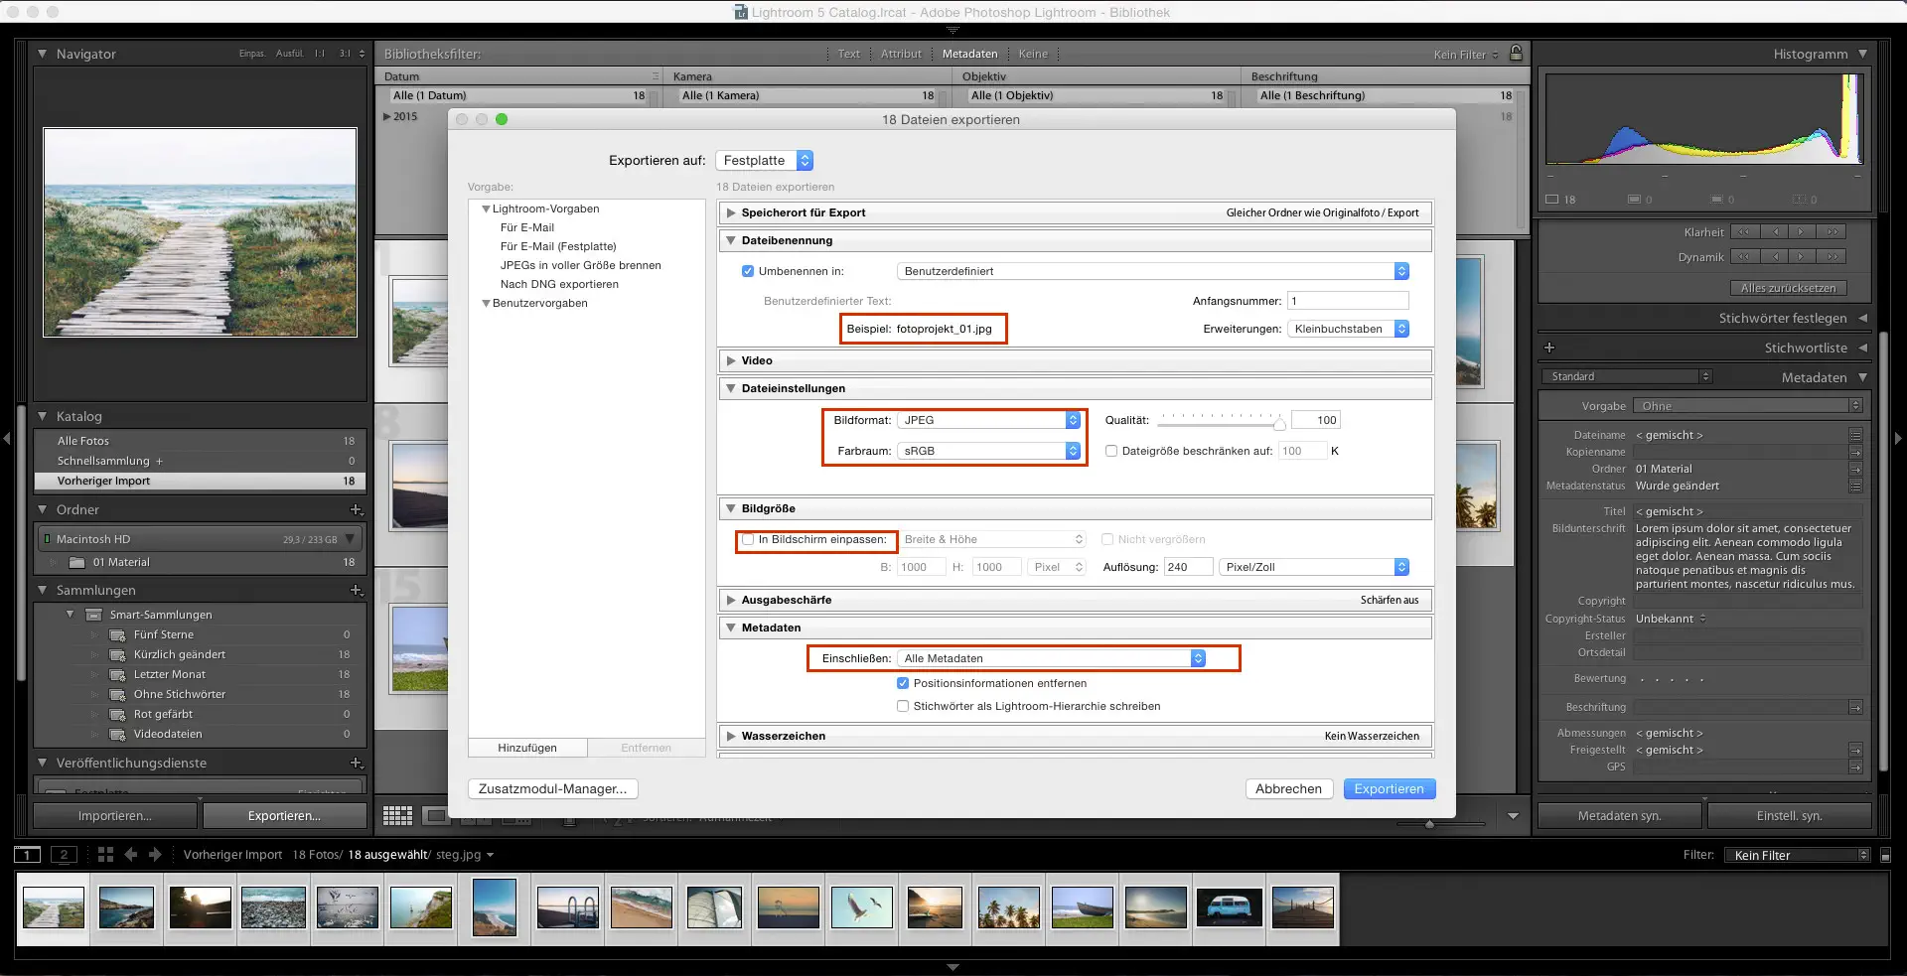1907x976 pixels.
Task: Switch to the Attribut filter tab
Action: (x=900, y=54)
